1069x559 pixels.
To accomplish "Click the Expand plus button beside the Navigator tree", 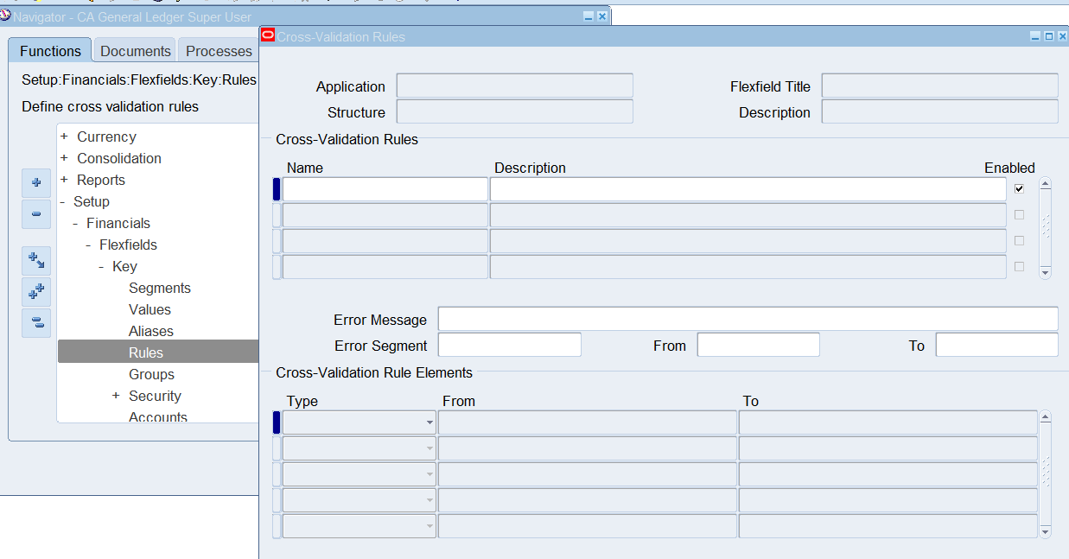I will (36, 183).
